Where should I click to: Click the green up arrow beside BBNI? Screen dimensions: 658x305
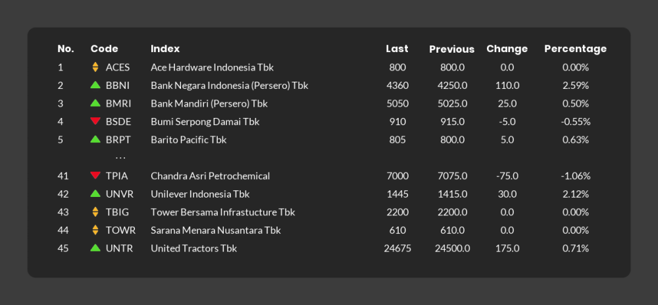tap(95, 85)
